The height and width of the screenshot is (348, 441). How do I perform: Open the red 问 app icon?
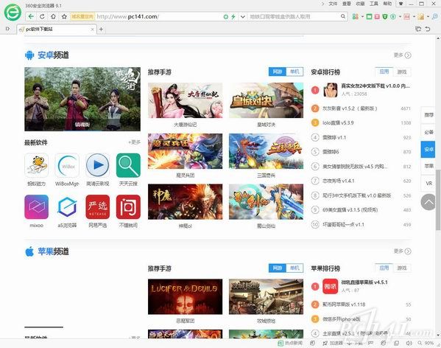pyautogui.click(x=128, y=207)
